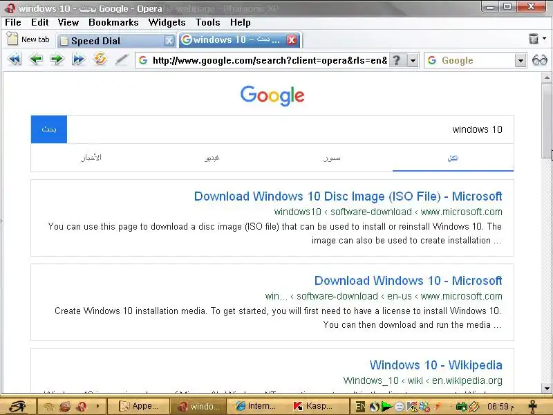Select the windows 10 Google search tab
553x415 pixels.
240,39
